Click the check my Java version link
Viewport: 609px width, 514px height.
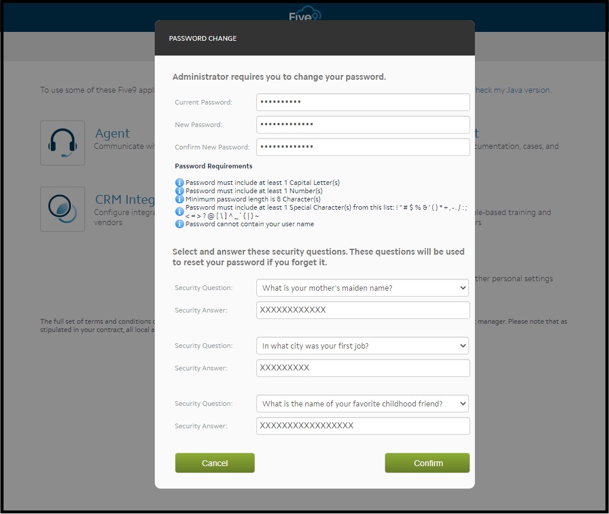click(x=513, y=90)
